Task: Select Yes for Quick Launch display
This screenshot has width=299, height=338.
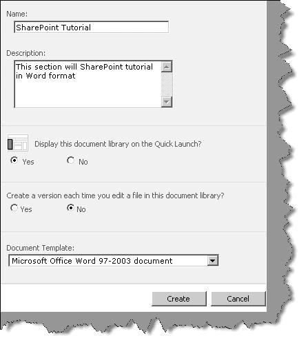Action: pyautogui.click(x=14, y=160)
